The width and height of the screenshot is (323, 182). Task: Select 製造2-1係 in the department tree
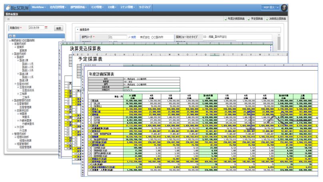tap(28, 77)
